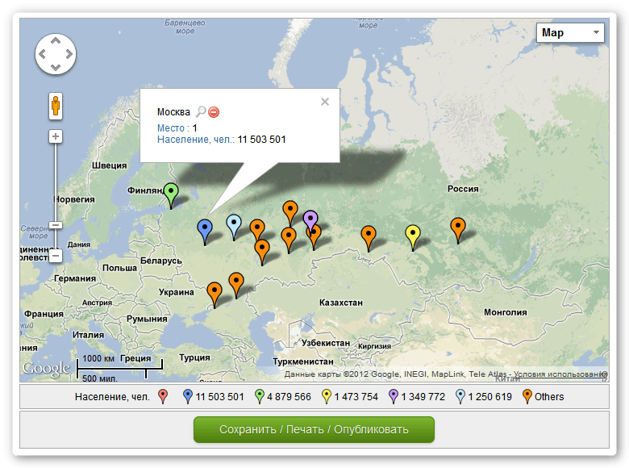Select the yellow map marker
Screen dimensions: 629x468
pyautogui.click(x=413, y=235)
